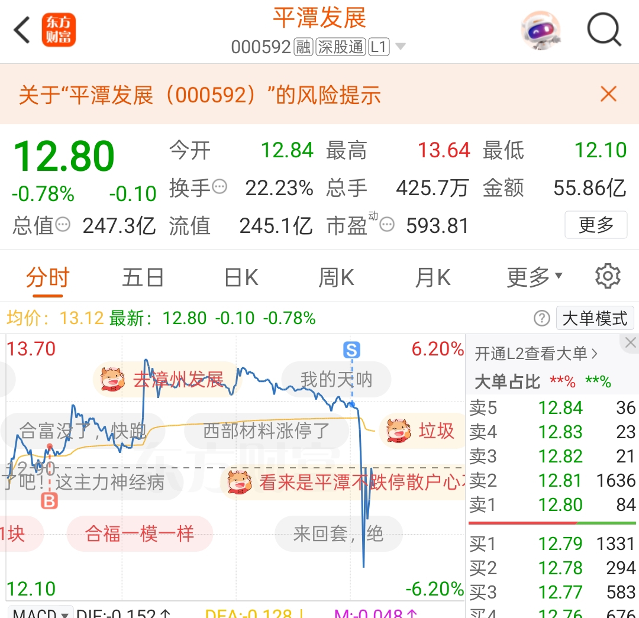Select 卖2 order row at 12.81
The width and height of the screenshot is (639, 618).
(x=552, y=480)
